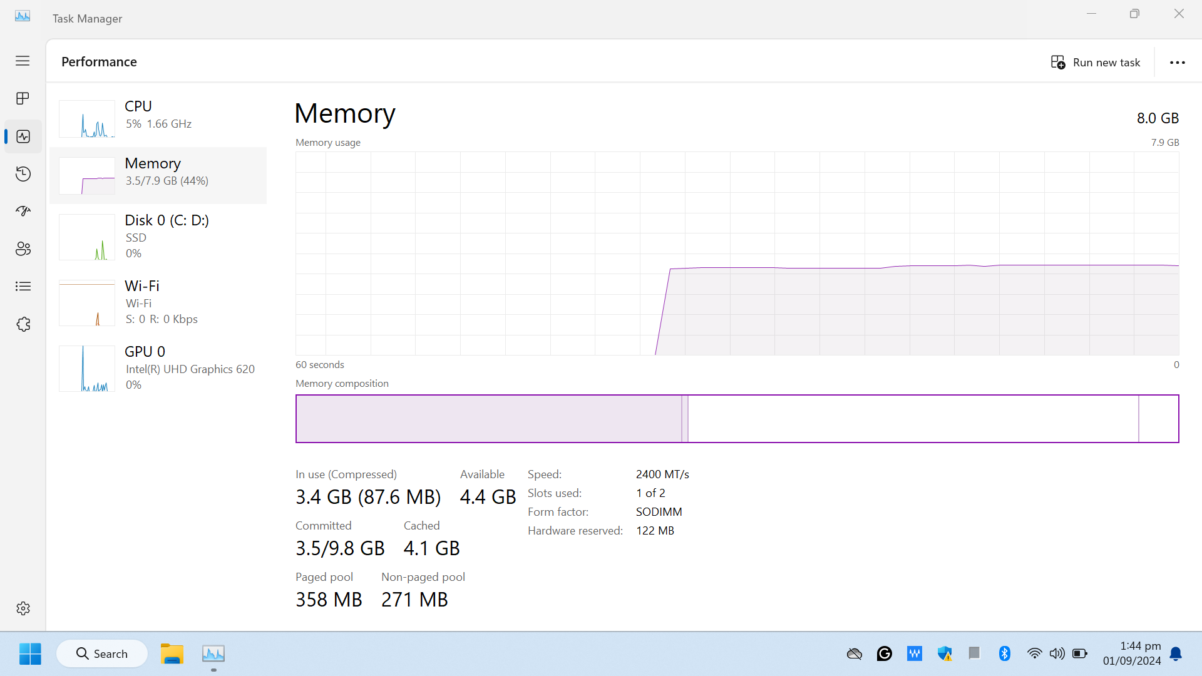The width and height of the screenshot is (1202, 676).
Task: Open the Windows Start menu
Action: pos(30,654)
